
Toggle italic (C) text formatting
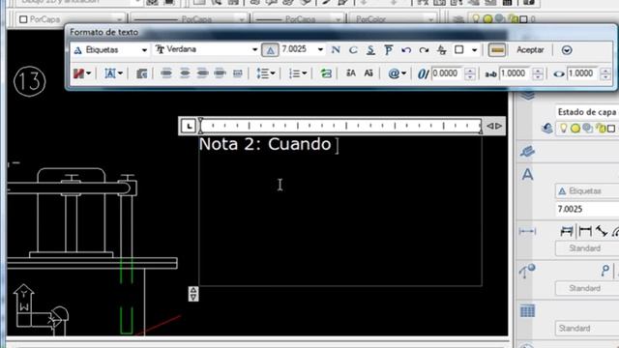(x=353, y=49)
